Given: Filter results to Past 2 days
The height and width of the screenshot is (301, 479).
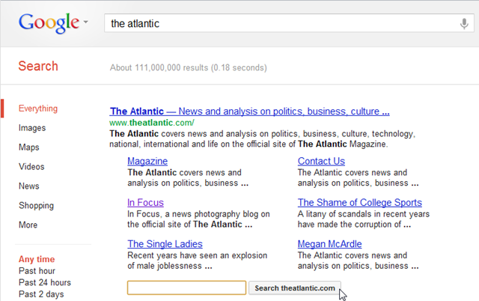Looking at the screenshot, I should (x=41, y=294).
